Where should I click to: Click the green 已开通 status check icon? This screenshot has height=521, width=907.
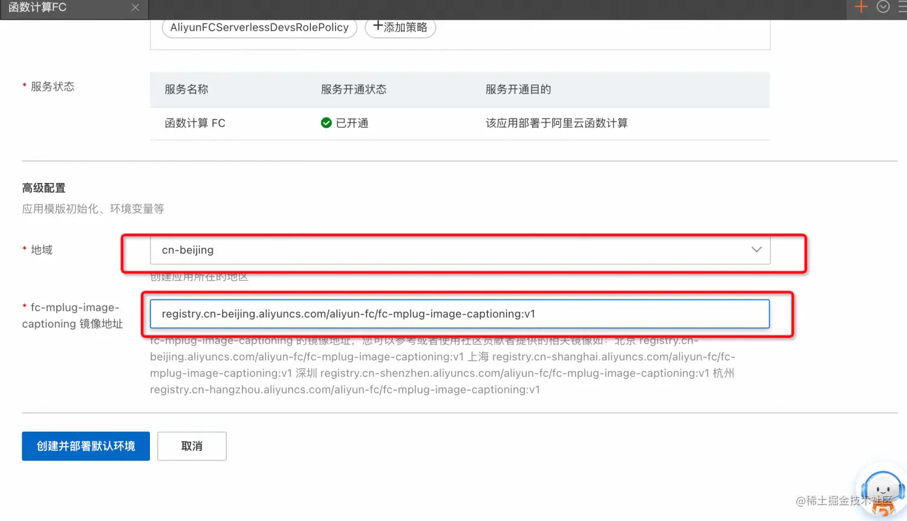point(326,123)
